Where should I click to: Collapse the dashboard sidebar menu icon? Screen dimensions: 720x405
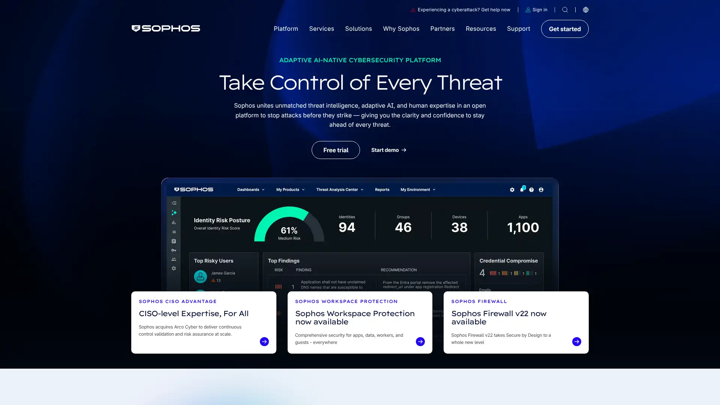point(174,203)
